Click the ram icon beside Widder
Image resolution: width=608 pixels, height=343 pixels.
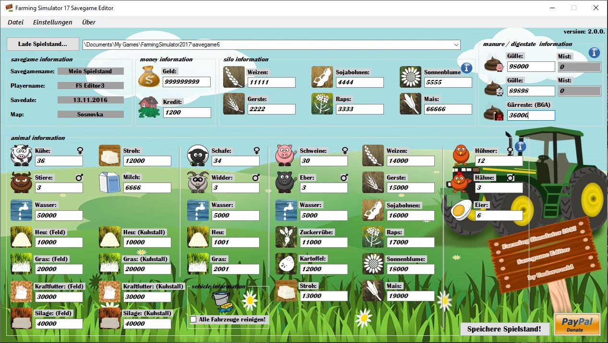[198, 183]
